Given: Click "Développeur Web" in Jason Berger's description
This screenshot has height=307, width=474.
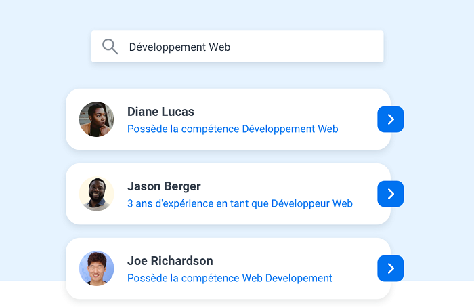Looking at the screenshot, I should 311,203.
